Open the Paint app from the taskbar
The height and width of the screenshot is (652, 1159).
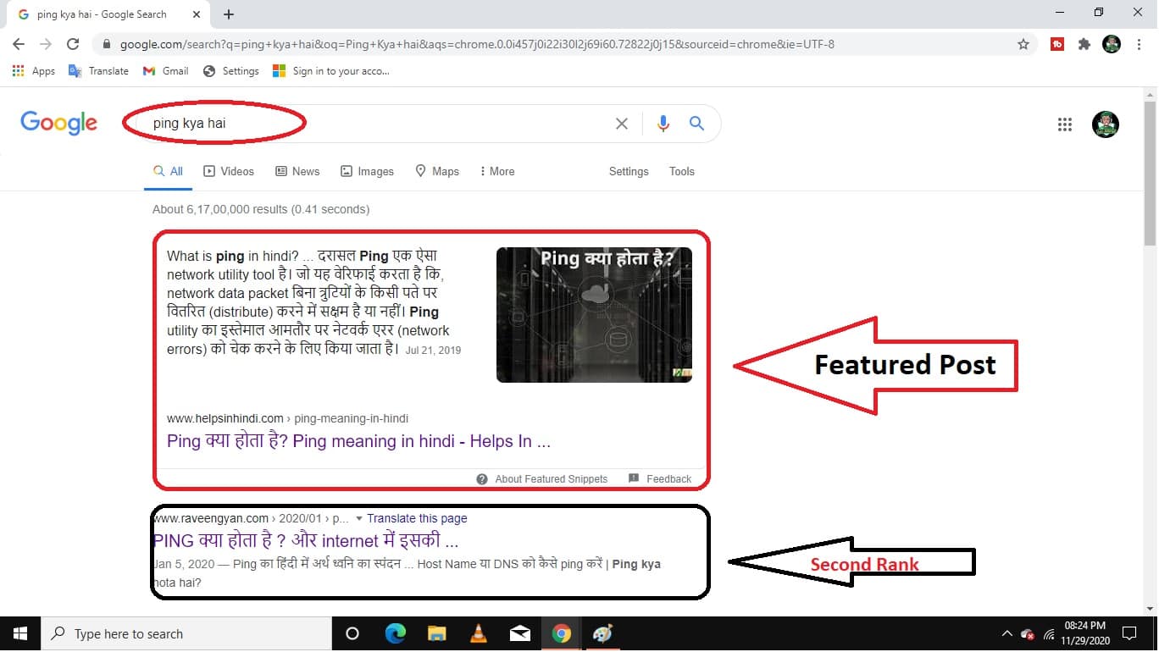(602, 634)
